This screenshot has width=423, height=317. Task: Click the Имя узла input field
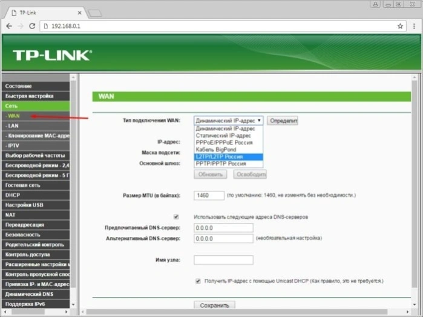point(223,260)
